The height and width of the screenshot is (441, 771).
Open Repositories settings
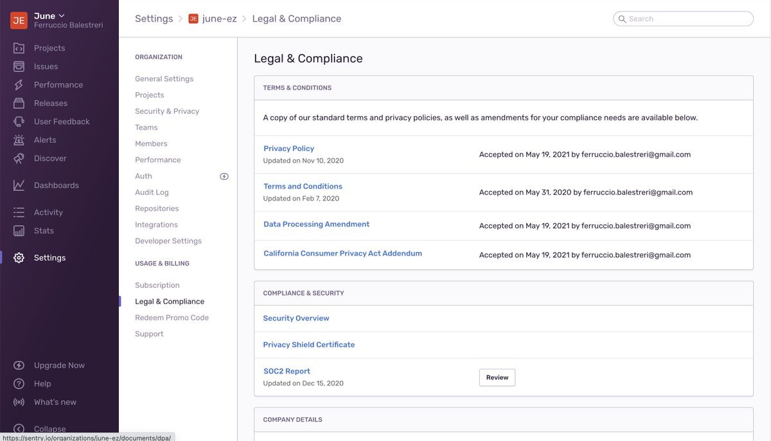[157, 208]
